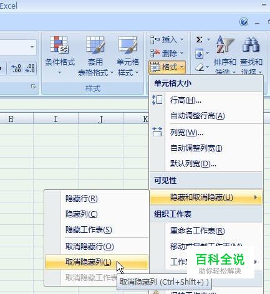Click the Decrease Decimal icon

30,69
